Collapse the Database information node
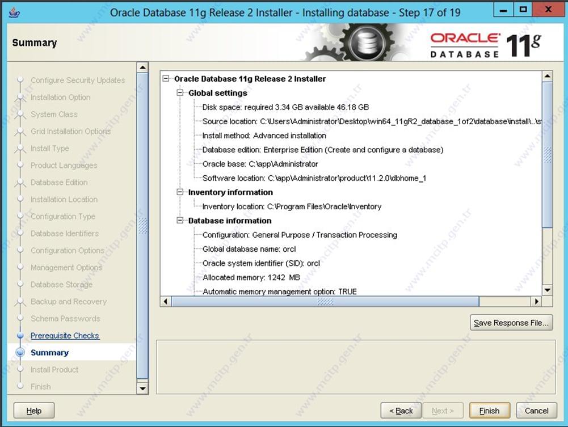Screen dimensions: 568x427 (180, 221)
